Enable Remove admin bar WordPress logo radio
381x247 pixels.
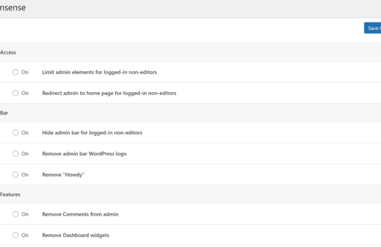[x=16, y=154]
